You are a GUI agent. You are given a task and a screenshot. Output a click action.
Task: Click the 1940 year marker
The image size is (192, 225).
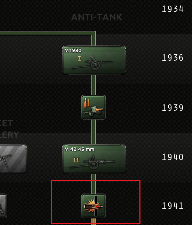tap(173, 157)
